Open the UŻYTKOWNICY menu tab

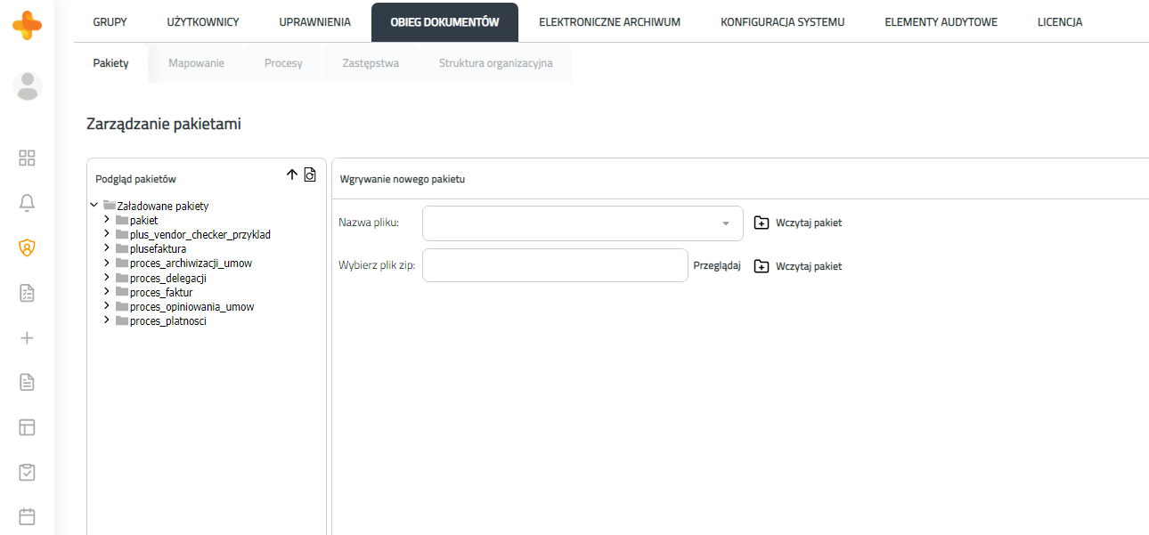[203, 22]
